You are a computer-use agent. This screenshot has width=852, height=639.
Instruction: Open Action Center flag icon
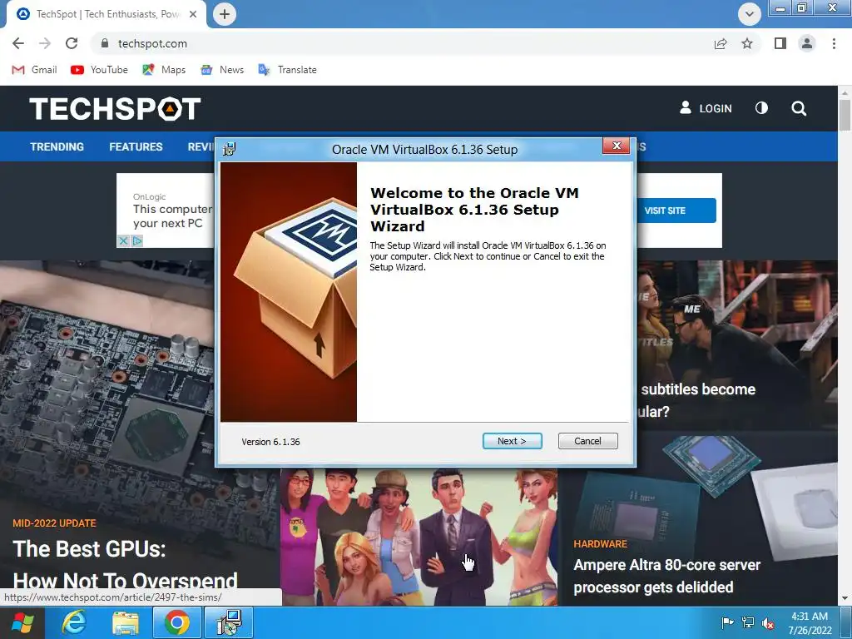(727, 622)
